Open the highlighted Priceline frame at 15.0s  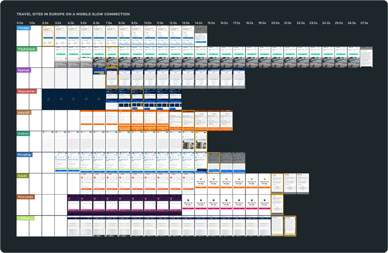213,163
